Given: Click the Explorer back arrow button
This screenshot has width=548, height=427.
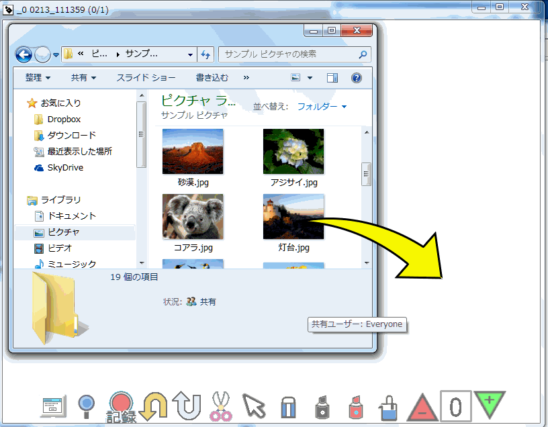Looking at the screenshot, I should 24,55.
